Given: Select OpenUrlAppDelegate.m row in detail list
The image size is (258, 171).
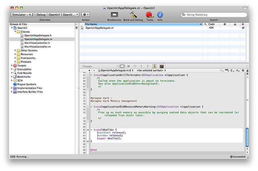Looking at the screenshot, I should coord(163,28).
